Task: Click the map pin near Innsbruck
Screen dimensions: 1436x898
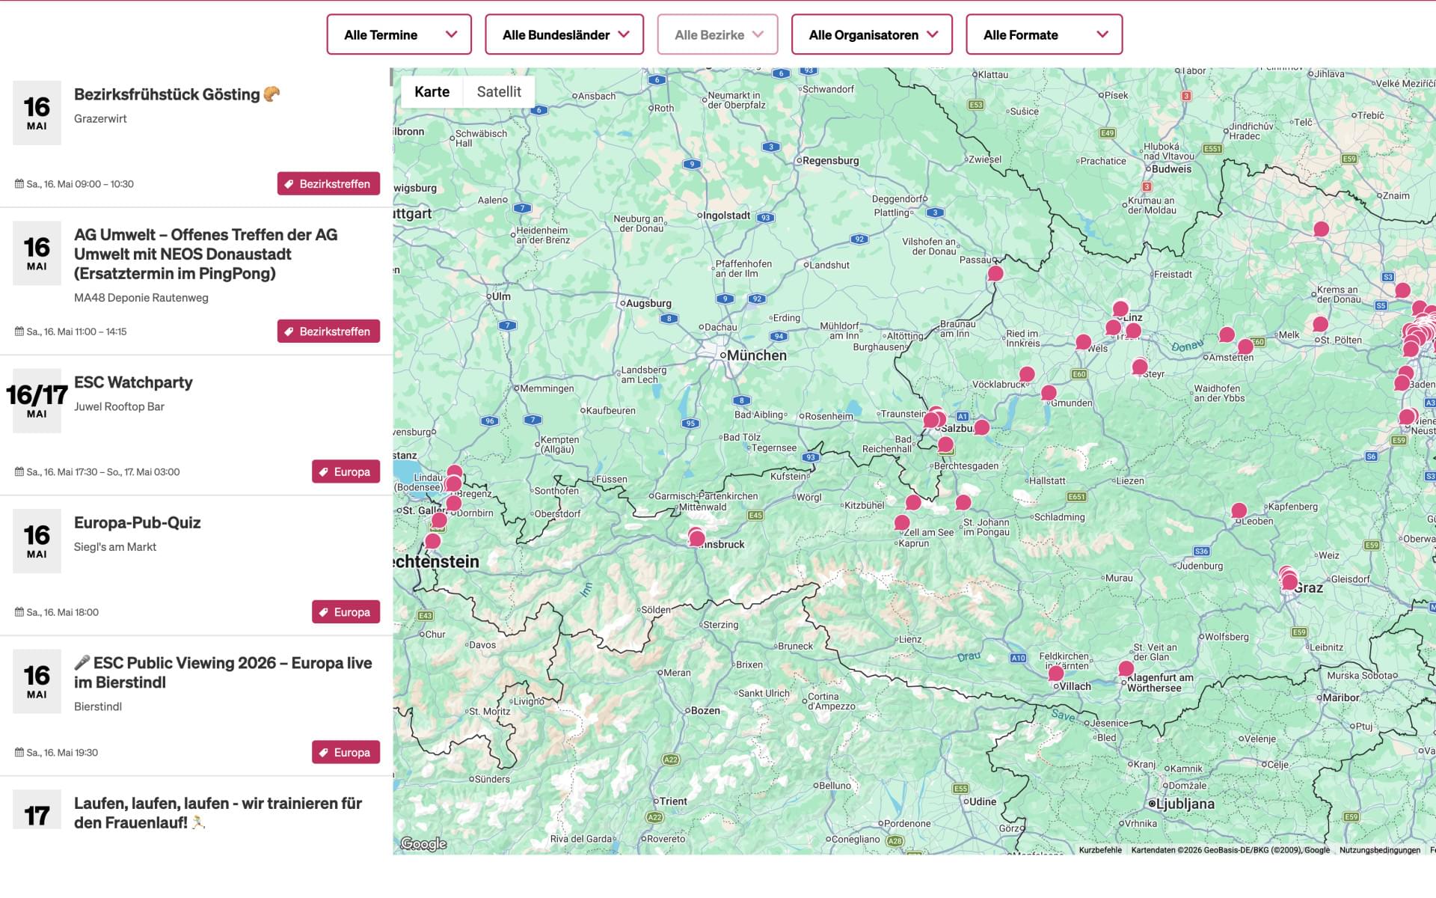Action: click(x=697, y=537)
